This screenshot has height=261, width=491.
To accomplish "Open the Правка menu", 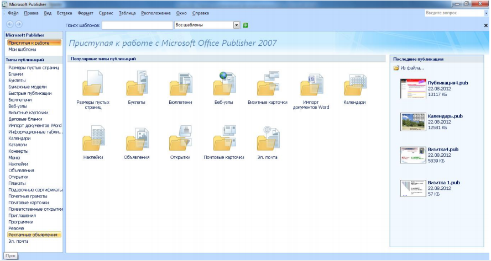I will click(32, 13).
